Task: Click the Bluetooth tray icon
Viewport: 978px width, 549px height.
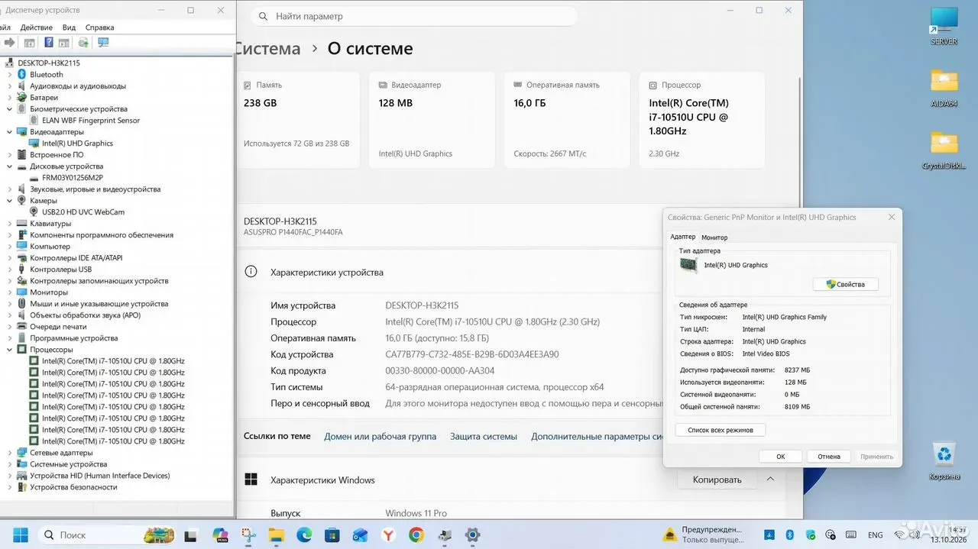Action: [790, 535]
